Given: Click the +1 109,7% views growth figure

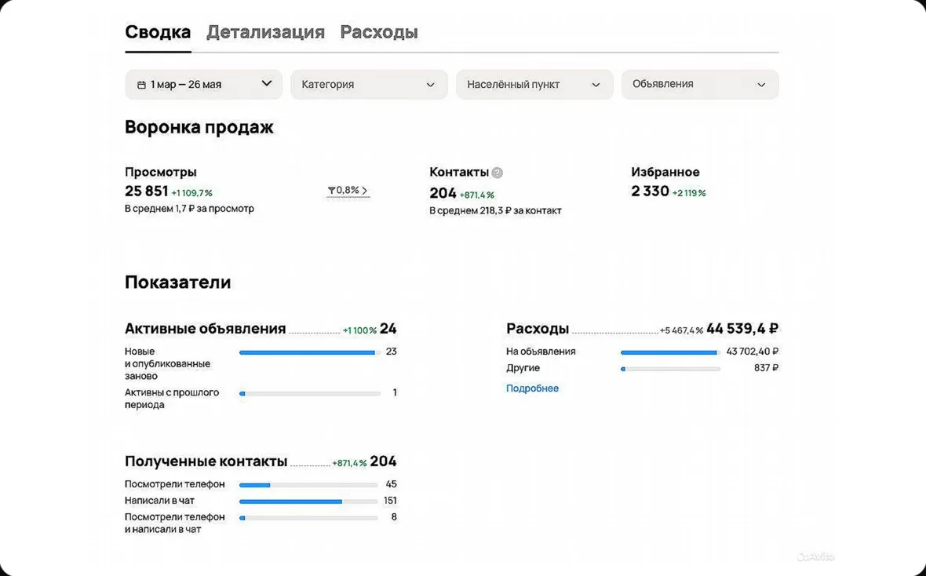Looking at the screenshot, I should tap(192, 193).
